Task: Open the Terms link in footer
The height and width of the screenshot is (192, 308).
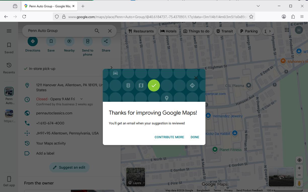Action: click(217, 190)
